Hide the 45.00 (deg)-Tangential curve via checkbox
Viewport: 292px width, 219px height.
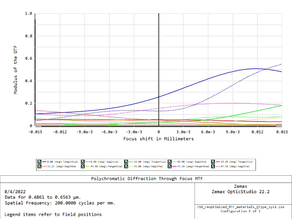[83, 166]
